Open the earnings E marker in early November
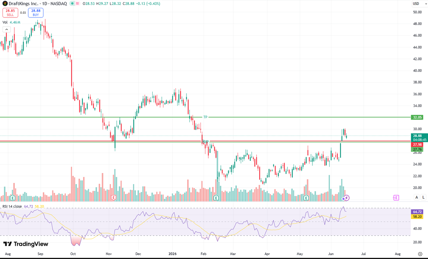 113,197
